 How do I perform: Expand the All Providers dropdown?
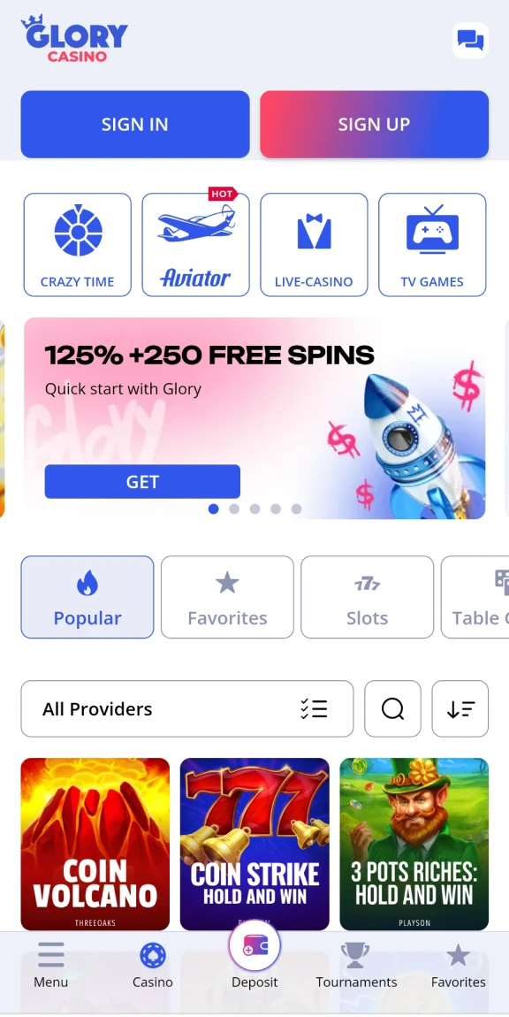point(187,708)
